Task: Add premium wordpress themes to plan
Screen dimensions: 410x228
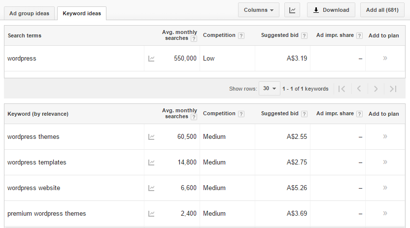Action: [x=385, y=213]
